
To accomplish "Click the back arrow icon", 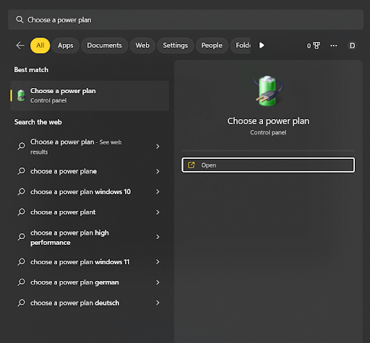I will (20, 45).
